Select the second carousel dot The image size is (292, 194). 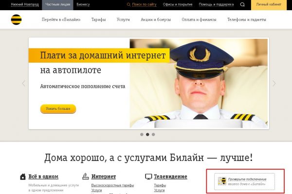[147, 135]
